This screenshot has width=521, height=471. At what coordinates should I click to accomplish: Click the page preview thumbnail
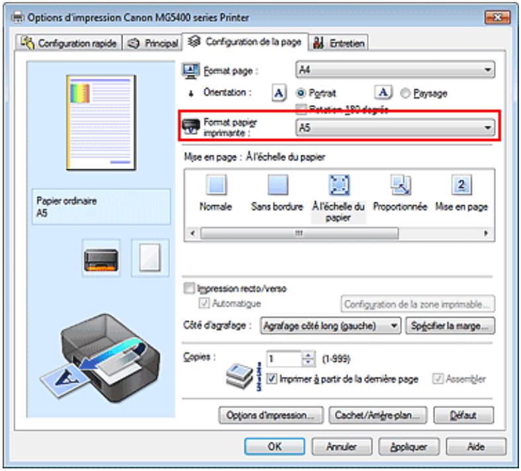point(101,123)
